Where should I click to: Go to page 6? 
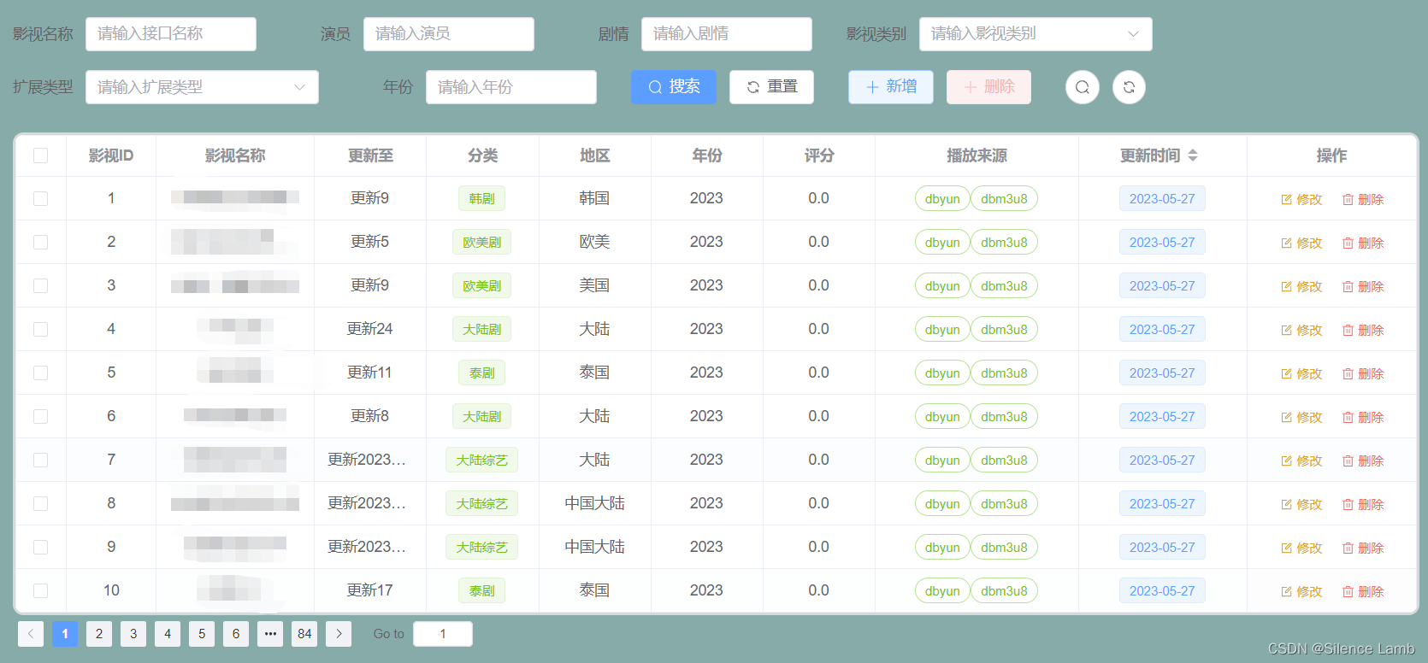coord(236,633)
